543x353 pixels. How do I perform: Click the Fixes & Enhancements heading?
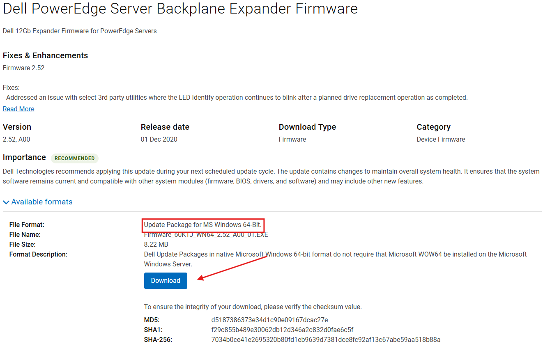click(45, 55)
